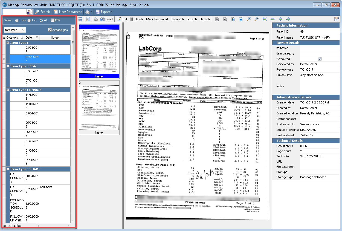Select page 2 thumbnail image

(99, 108)
